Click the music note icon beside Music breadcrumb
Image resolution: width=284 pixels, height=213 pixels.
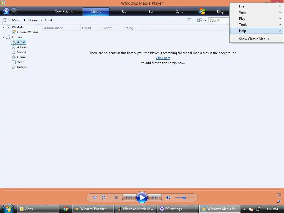click(4, 20)
